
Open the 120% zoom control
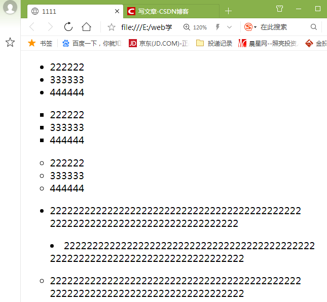195,27
